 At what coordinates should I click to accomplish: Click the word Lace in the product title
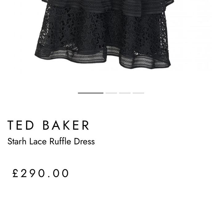click(38, 141)
